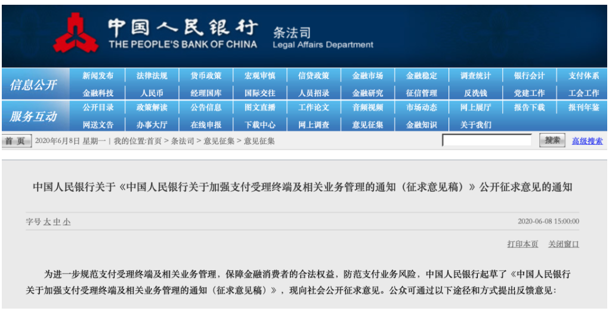
Task: Click into the search text field
Action: tap(487, 140)
